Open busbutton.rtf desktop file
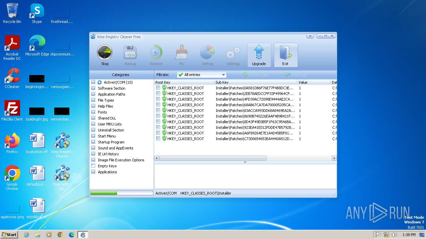Screen dimensions: 426x239 click(x=37, y=143)
